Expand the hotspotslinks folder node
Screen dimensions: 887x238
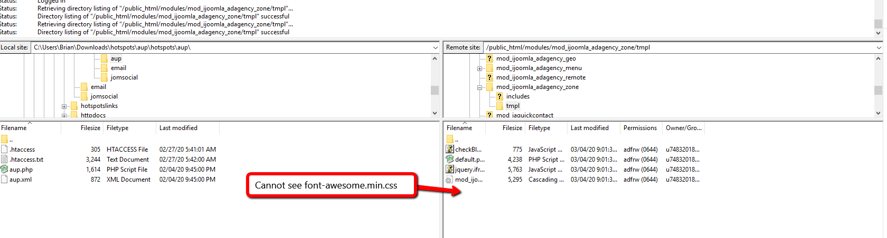click(64, 106)
